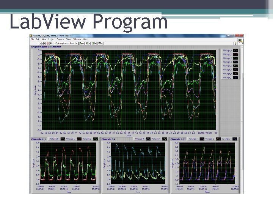The width and height of the screenshot is (273, 205).
Task: Click the Run arrow in the toolbar
Action: click(x=40, y=43)
